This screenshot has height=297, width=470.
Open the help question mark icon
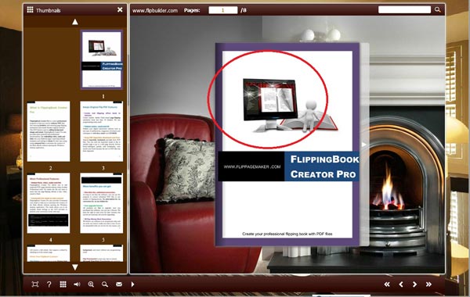click(49, 284)
